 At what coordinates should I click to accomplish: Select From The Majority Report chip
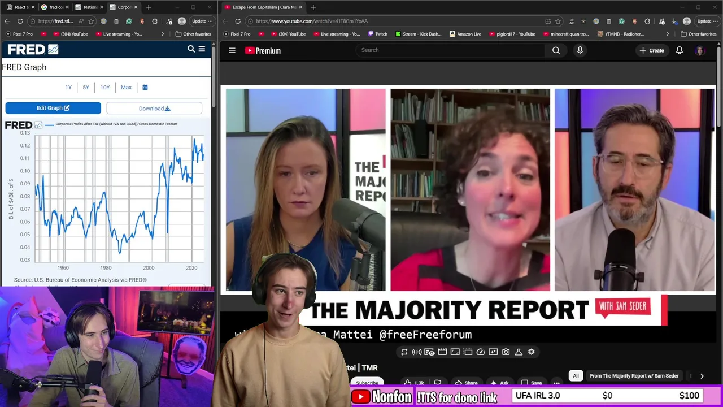coord(634,376)
